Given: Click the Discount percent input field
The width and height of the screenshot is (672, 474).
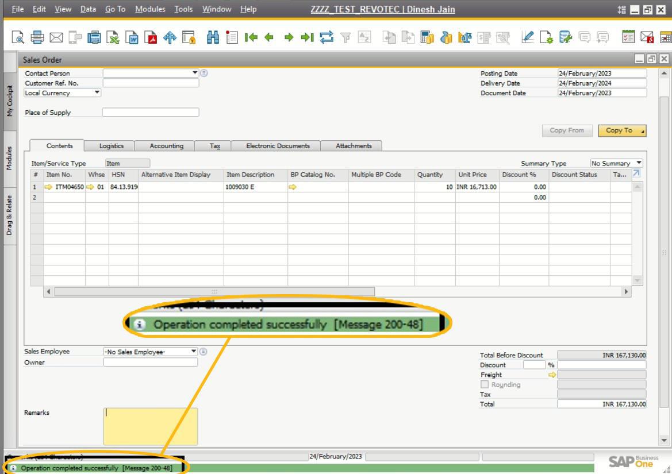Looking at the screenshot, I should [x=534, y=365].
